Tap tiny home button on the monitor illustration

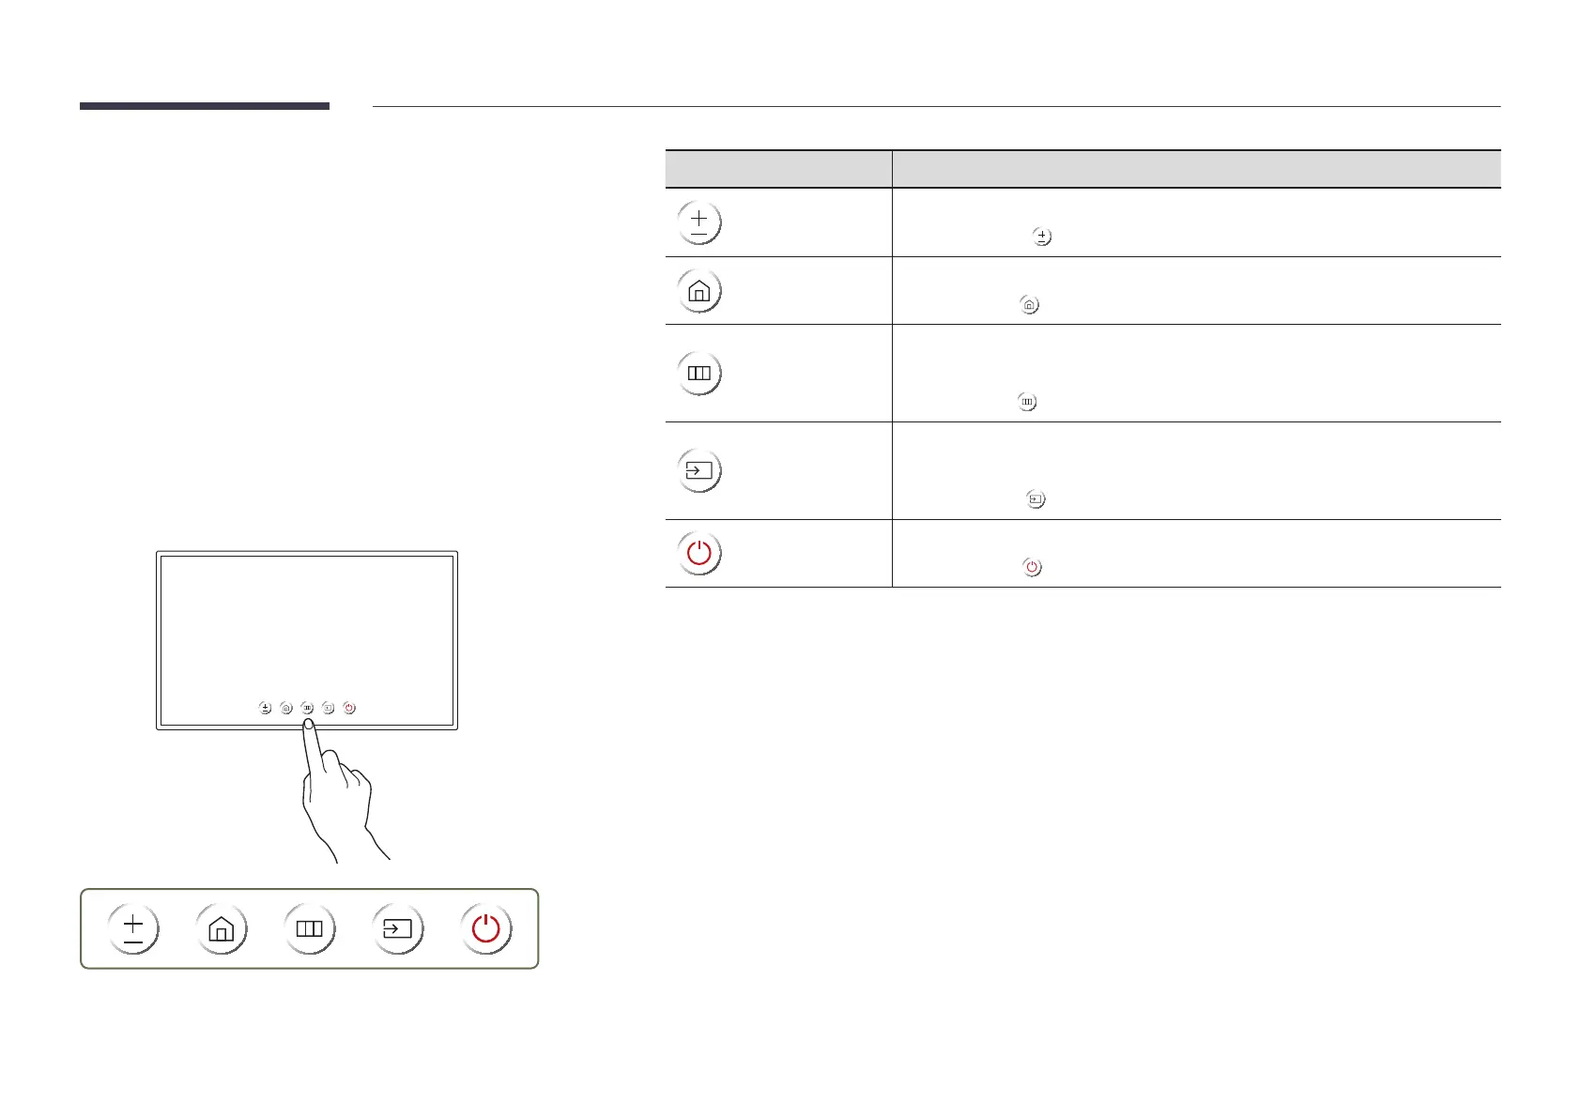[286, 708]
